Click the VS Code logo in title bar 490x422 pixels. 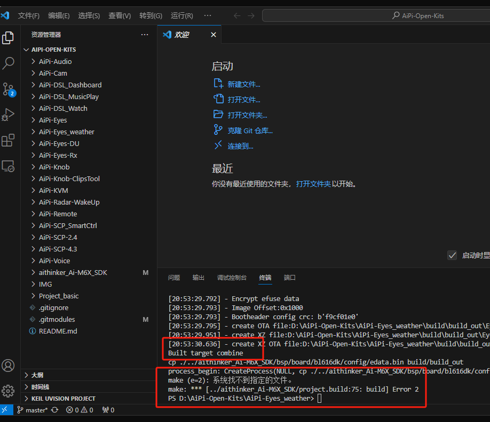click(x=5, y=15)
